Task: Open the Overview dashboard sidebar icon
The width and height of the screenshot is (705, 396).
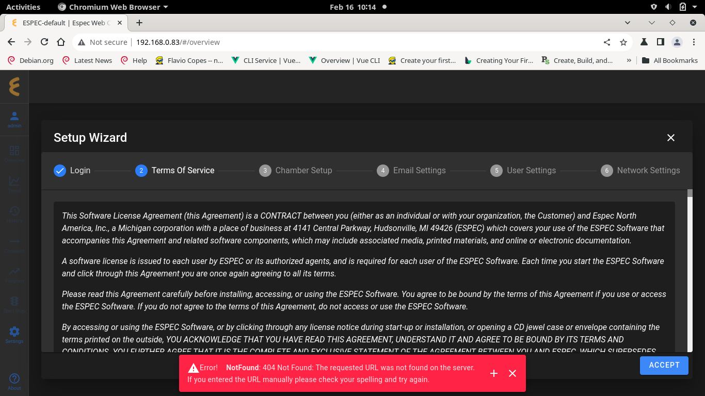Action: [x=14, y=154]
